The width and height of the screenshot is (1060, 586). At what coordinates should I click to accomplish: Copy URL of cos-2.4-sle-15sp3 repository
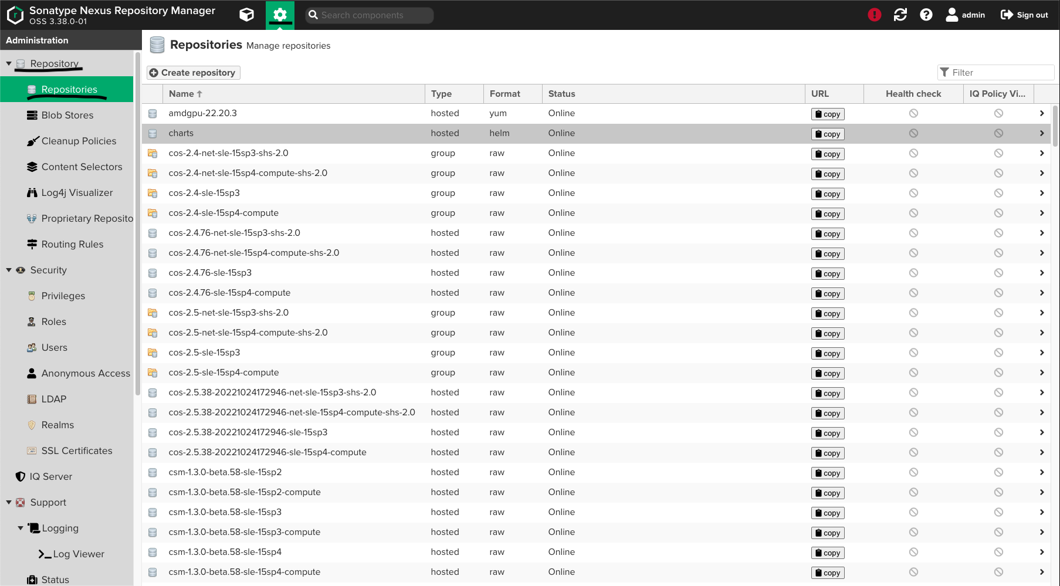point(828,194)
